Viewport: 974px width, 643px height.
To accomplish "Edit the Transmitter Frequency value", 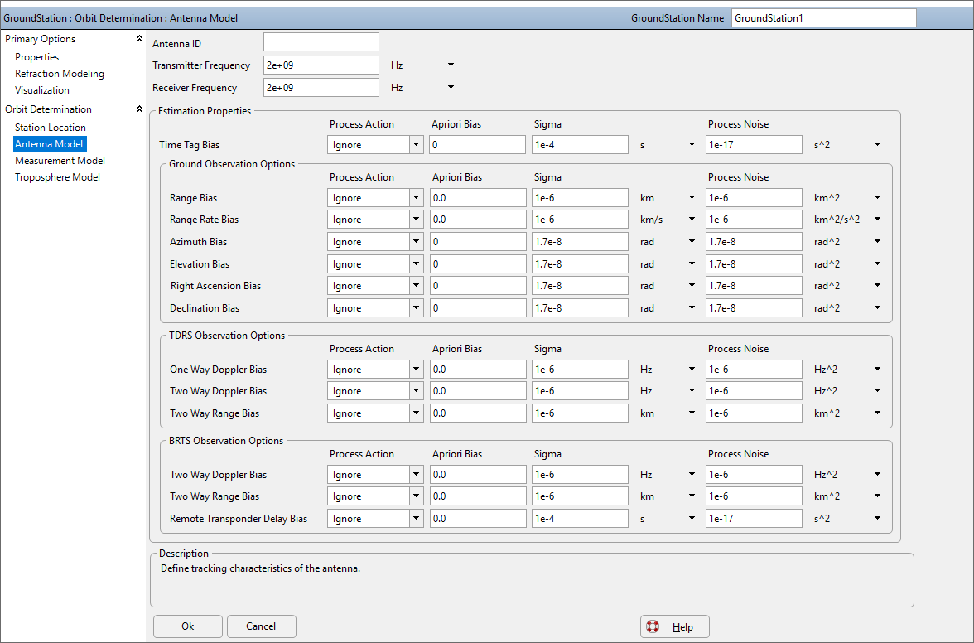I will pos(321,65).
